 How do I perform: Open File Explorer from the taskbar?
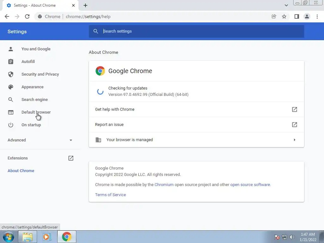point(28,237)
